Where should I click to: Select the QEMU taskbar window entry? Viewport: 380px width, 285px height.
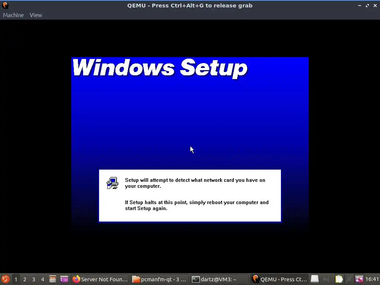click(279, 279)
